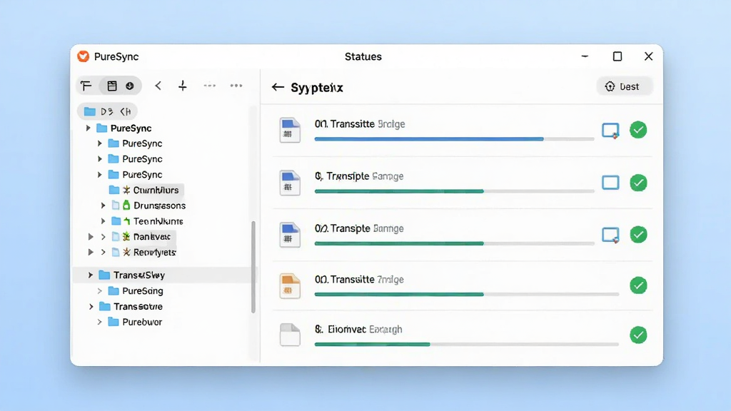Tick the checkbox on Transsitte Sridge row
Image resolution: width=731 pixels, height=411 pixels.
[610, 131]
